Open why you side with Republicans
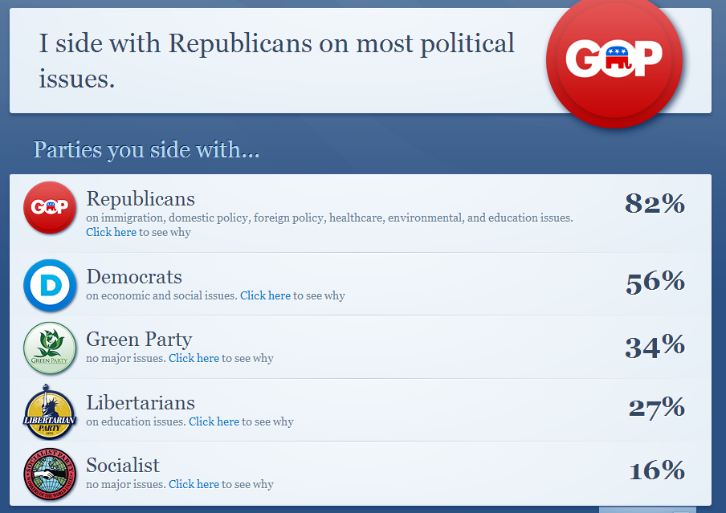 [111, 231]
